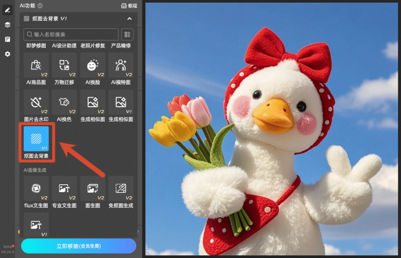Select the AI换色 recolor icon
The width and height of the screenshot is (401, 258).
point(64,102)
